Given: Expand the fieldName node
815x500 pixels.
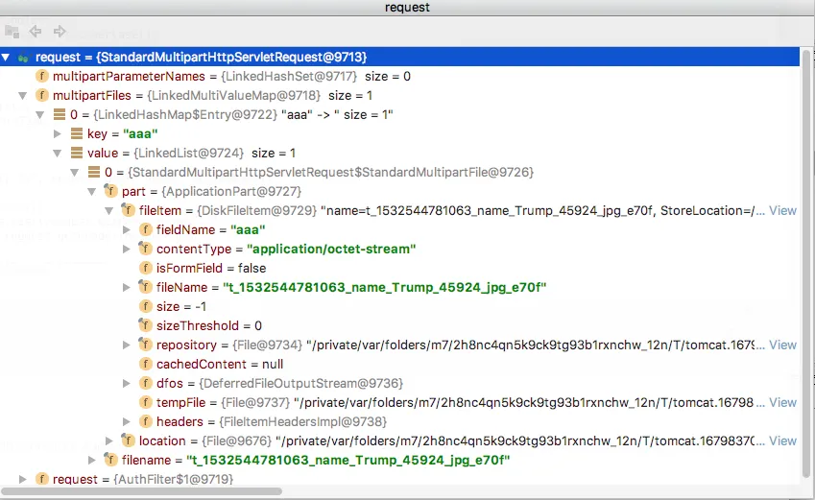Looking at the screenshot, I should pos(127,229).
